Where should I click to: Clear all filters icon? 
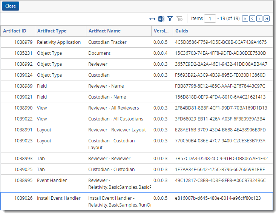[x=179, y=19]
